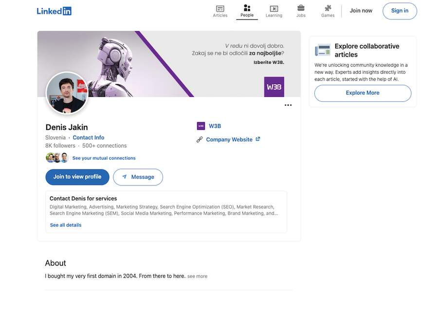Go to the Learning section icon
The image size is (438, 310).
coord(274,9)
